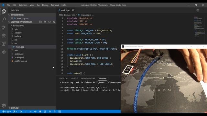This screenshot has width=207, height=116.
Task: Open the platformio.ini file
Action: (32, 61)
